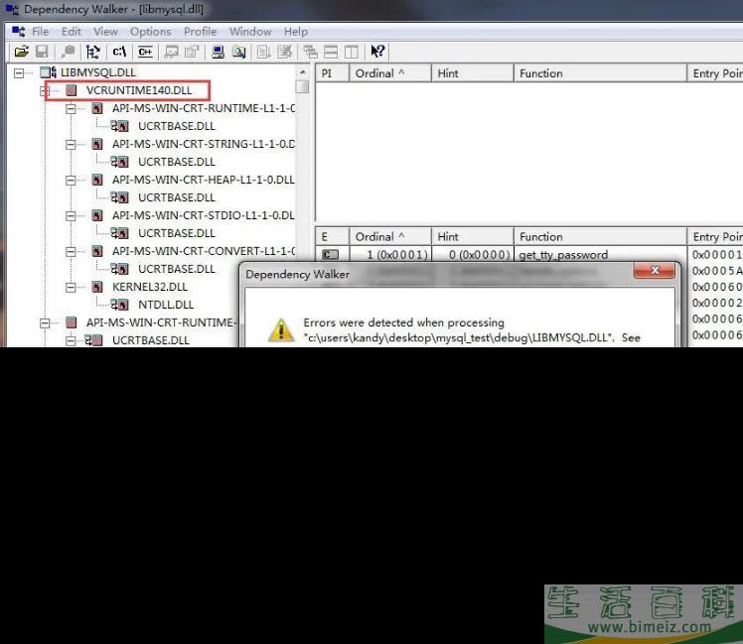Sort exports list by Ordinal column

(390, 237)
